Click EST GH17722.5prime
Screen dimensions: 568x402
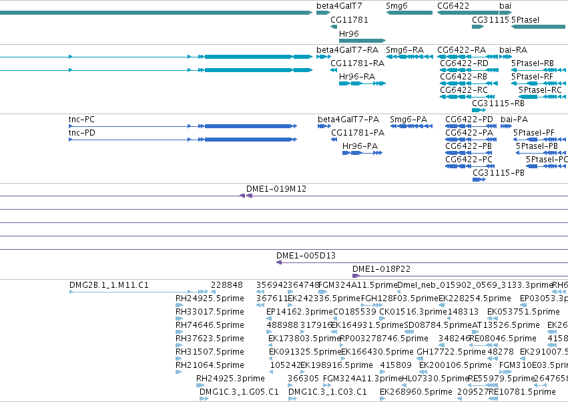click(x=420, y=359)
